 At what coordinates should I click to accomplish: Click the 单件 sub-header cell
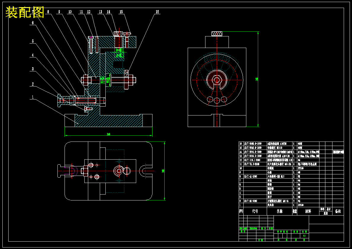coord(322,209)
